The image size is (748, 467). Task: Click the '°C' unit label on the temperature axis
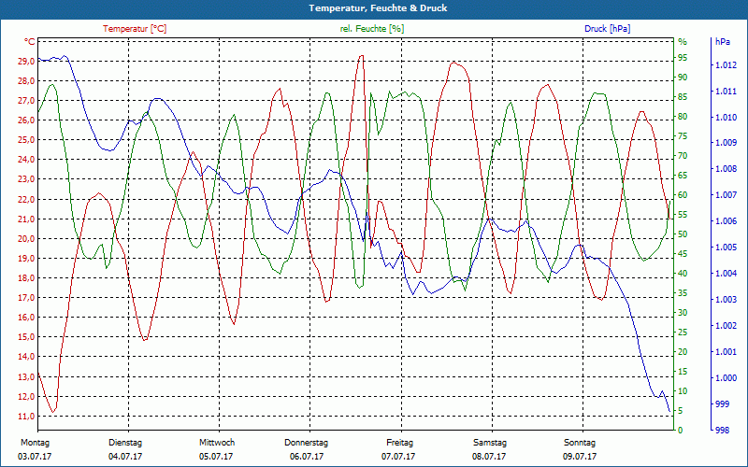29,42
